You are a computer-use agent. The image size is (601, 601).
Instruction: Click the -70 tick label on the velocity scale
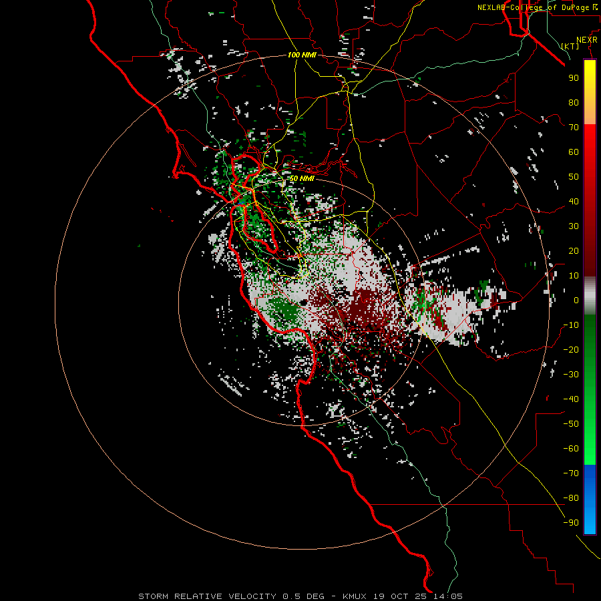[571, 473]
